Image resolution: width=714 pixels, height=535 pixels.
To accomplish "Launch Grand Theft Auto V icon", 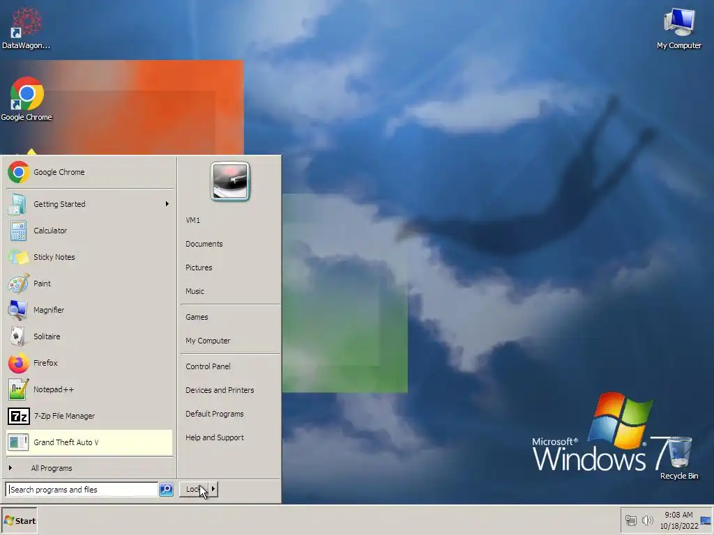I will 18,442.
